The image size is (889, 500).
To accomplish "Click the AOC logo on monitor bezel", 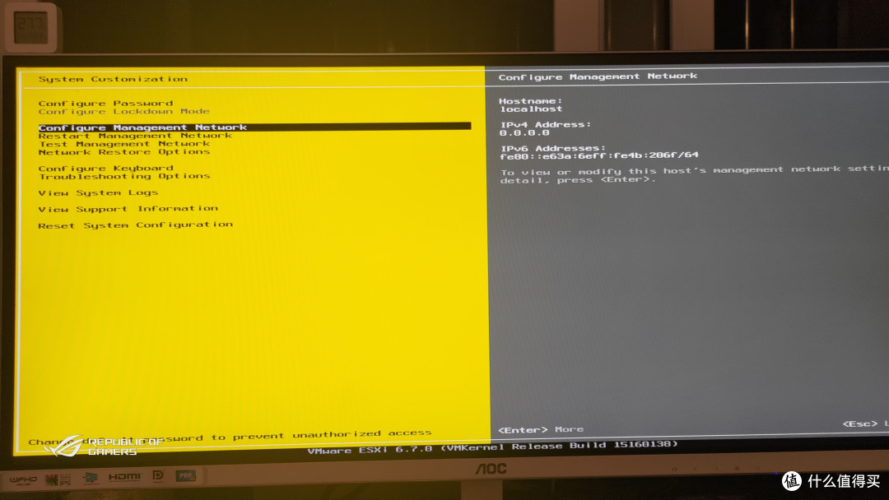I will pyautogui.click(x=491, y=469).
